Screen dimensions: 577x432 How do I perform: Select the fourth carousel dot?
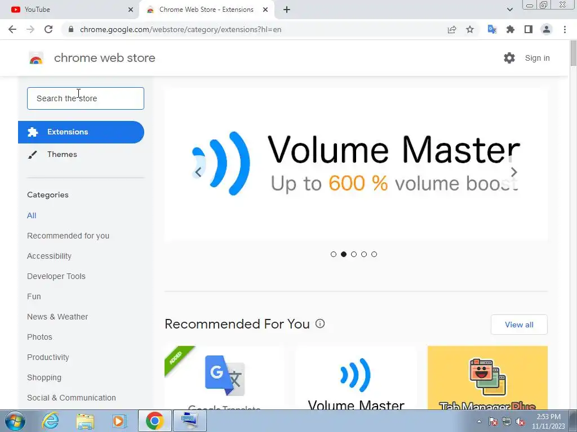(x=364, y=254)
